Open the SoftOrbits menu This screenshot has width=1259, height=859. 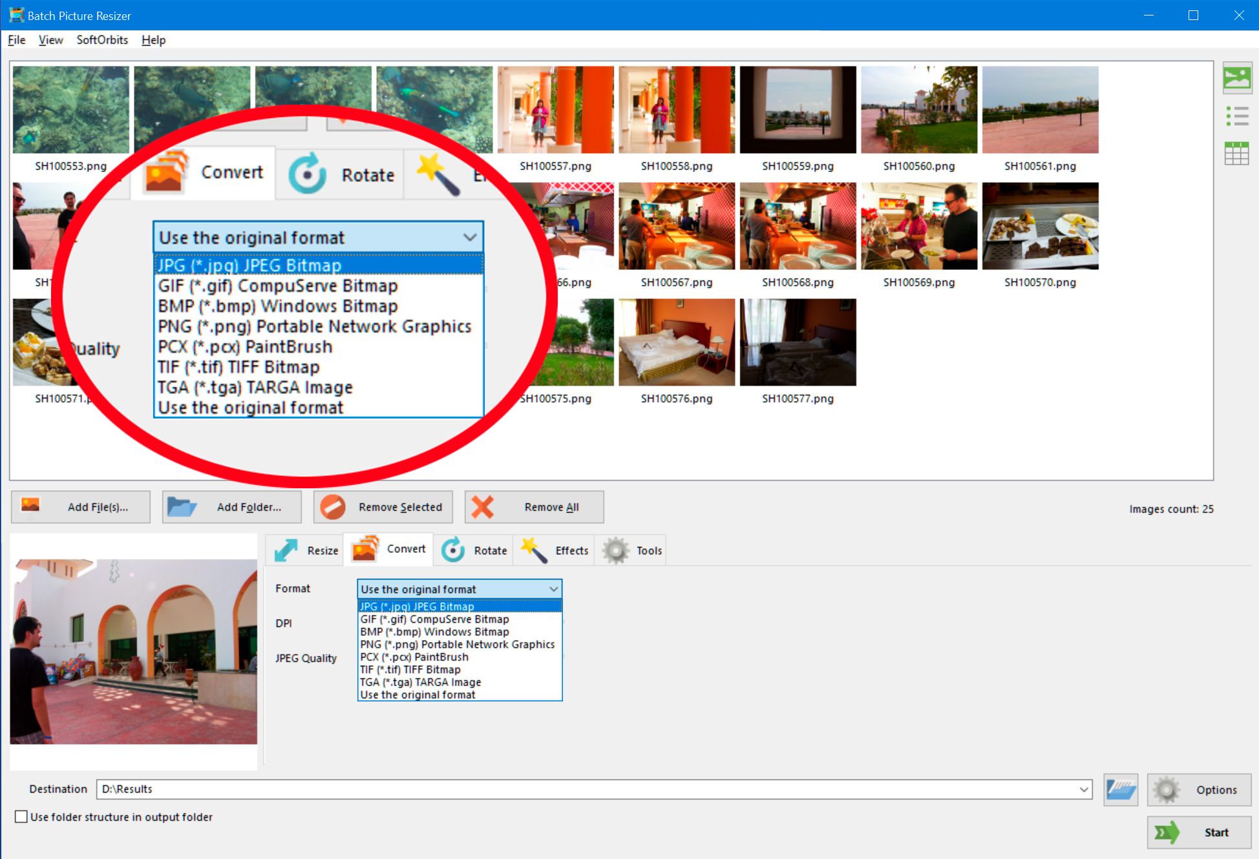(x=100, y=40)
